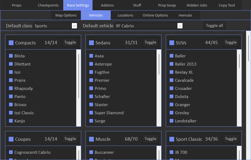Toggle the Cognoscenti Cabrio checkbox
Viewport: 251px width, 160px height.
(x=11, y=152)
